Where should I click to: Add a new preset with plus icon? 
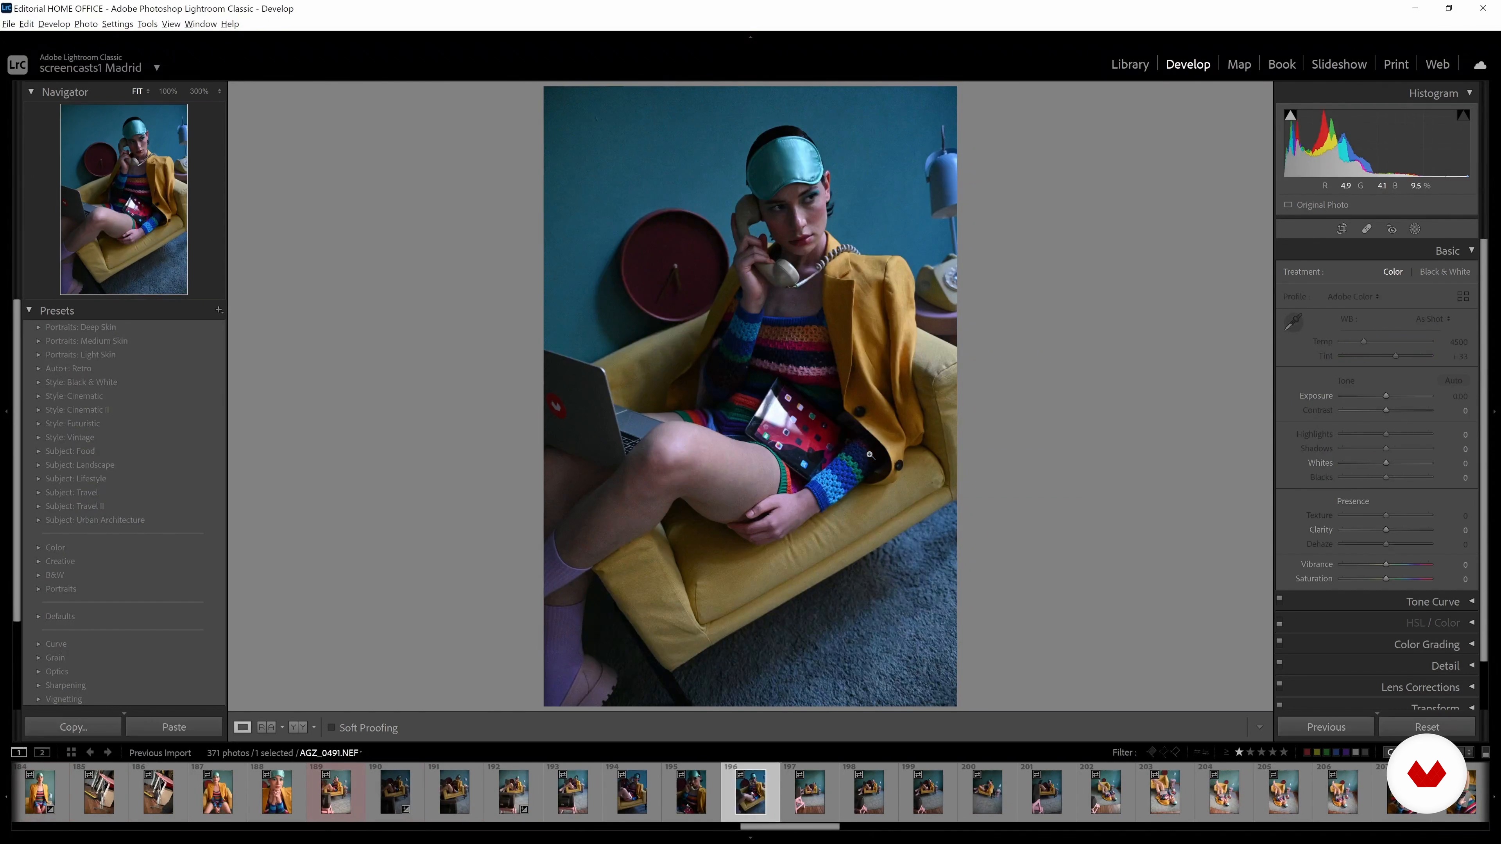pyautogui.click(x=219, y=310)
